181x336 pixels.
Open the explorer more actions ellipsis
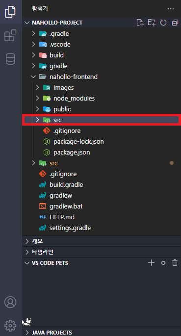(x=171, y=9)
